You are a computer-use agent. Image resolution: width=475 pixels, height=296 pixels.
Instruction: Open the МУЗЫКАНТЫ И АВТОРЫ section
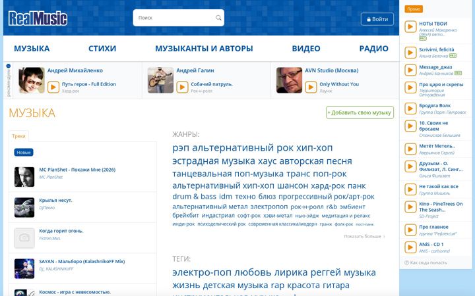click(x=204, y=48)
